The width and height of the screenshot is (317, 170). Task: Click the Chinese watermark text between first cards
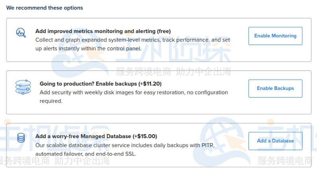[173, 71]
